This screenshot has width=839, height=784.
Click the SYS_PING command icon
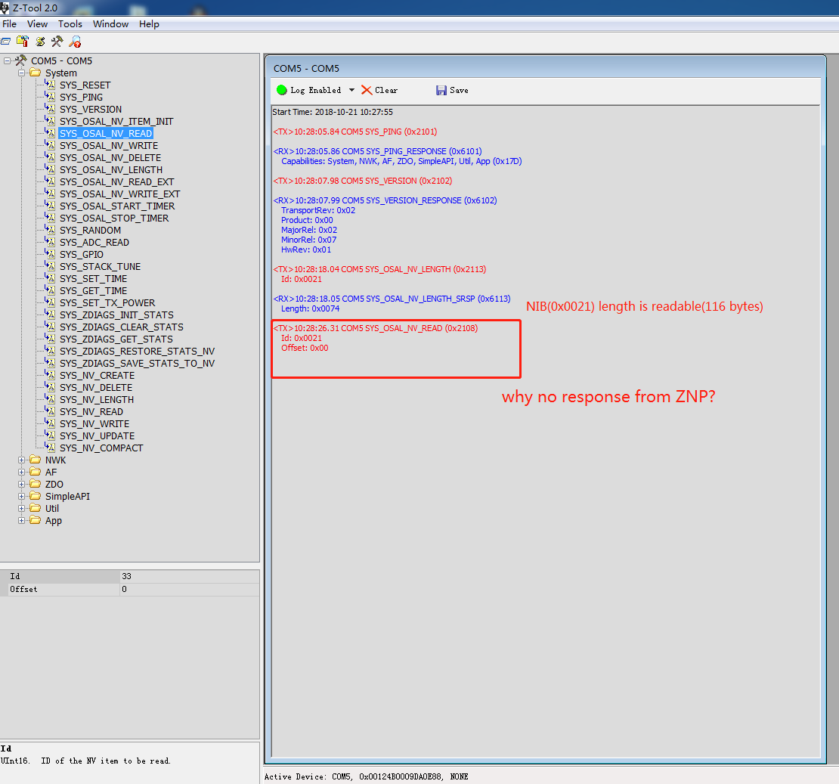(x=50, y=97)
